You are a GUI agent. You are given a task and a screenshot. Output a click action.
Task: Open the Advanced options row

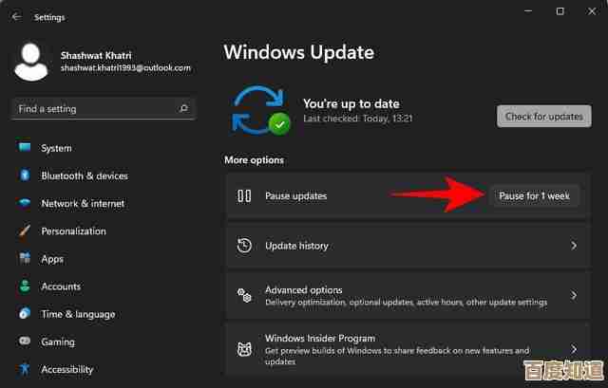[x=408, y=295]
